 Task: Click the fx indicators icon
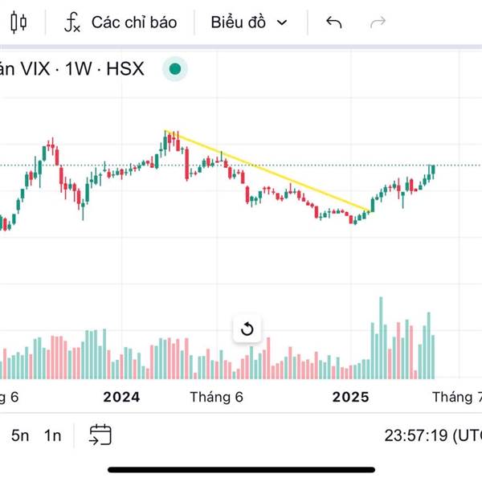tap(72, 22)
